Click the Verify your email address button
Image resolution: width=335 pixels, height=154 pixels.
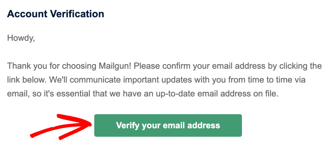(x=168, y=125)
